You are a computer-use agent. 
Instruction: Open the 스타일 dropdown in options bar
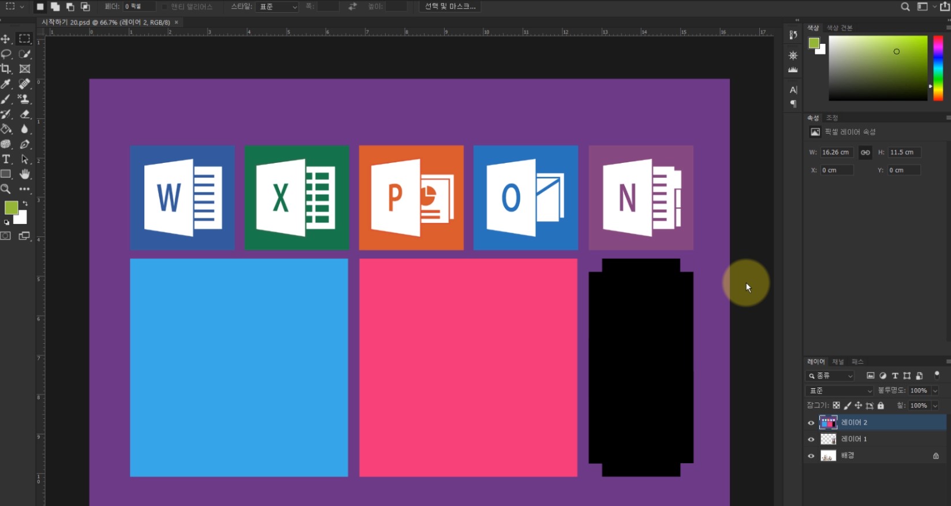point(277,7)
